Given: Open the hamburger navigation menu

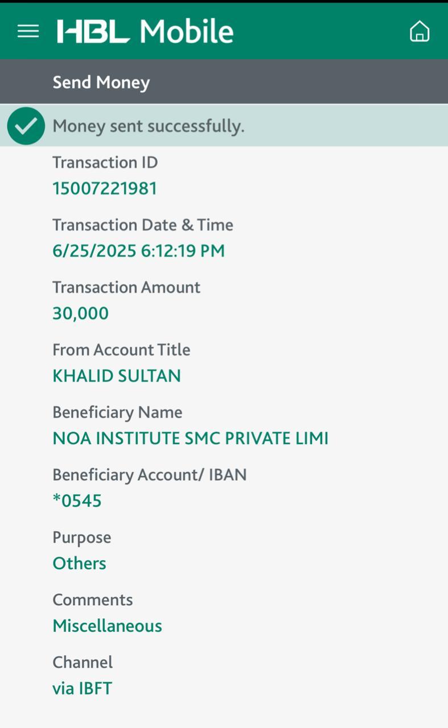Looking at the screenshot, I should pyautogui.click(x=28, y=31).
